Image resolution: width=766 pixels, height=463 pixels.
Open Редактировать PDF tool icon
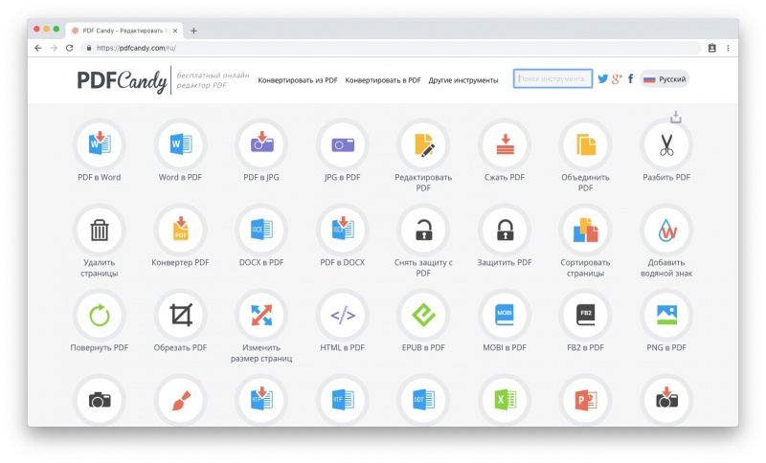coord(423,144)
